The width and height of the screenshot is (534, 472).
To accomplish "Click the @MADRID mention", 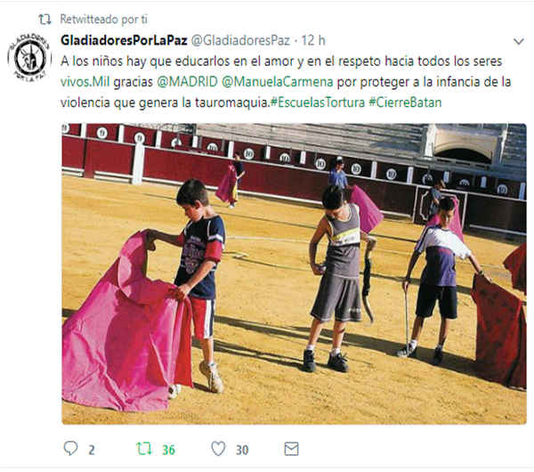I will point(187,82).
